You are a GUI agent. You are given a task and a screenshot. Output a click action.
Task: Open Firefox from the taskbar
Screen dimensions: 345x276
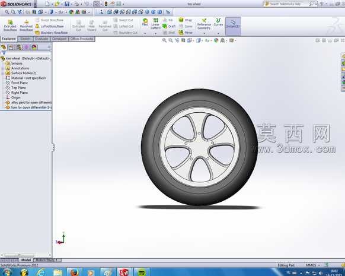pos(74,272)
